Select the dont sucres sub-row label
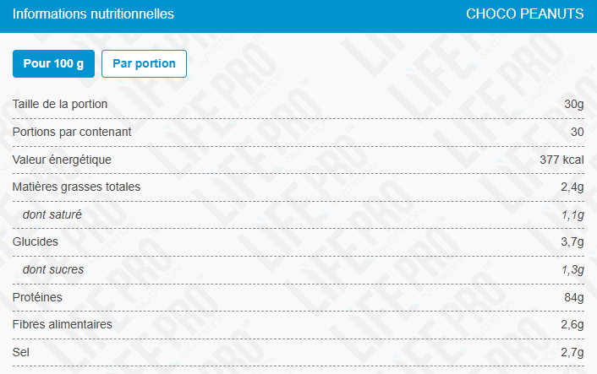This screenshot has width=597, height=374. [x=53, y=269]
